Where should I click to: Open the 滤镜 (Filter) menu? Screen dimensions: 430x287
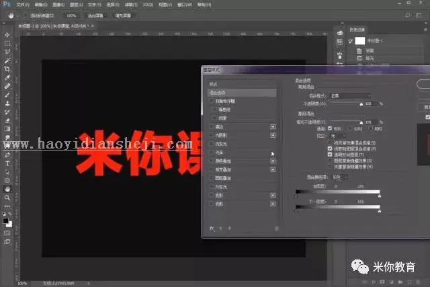[x=131, y=5]
